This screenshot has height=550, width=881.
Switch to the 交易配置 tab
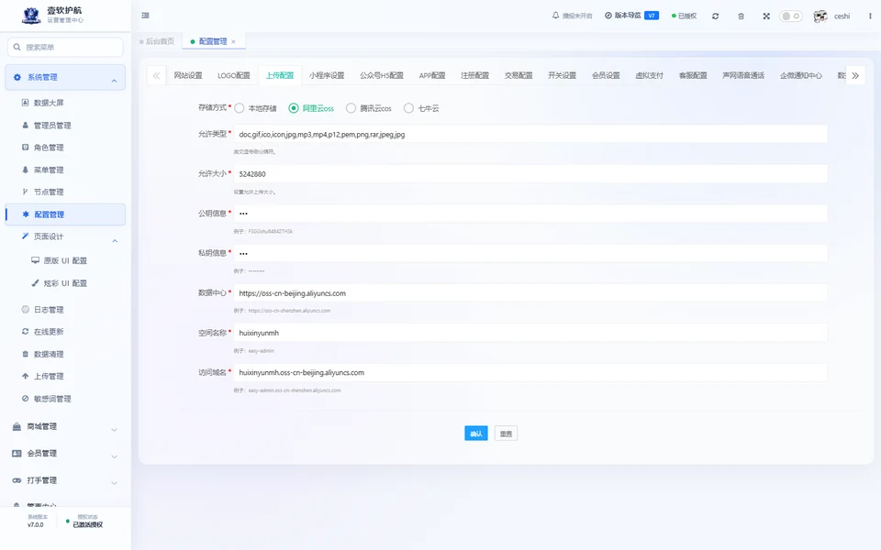519,75
